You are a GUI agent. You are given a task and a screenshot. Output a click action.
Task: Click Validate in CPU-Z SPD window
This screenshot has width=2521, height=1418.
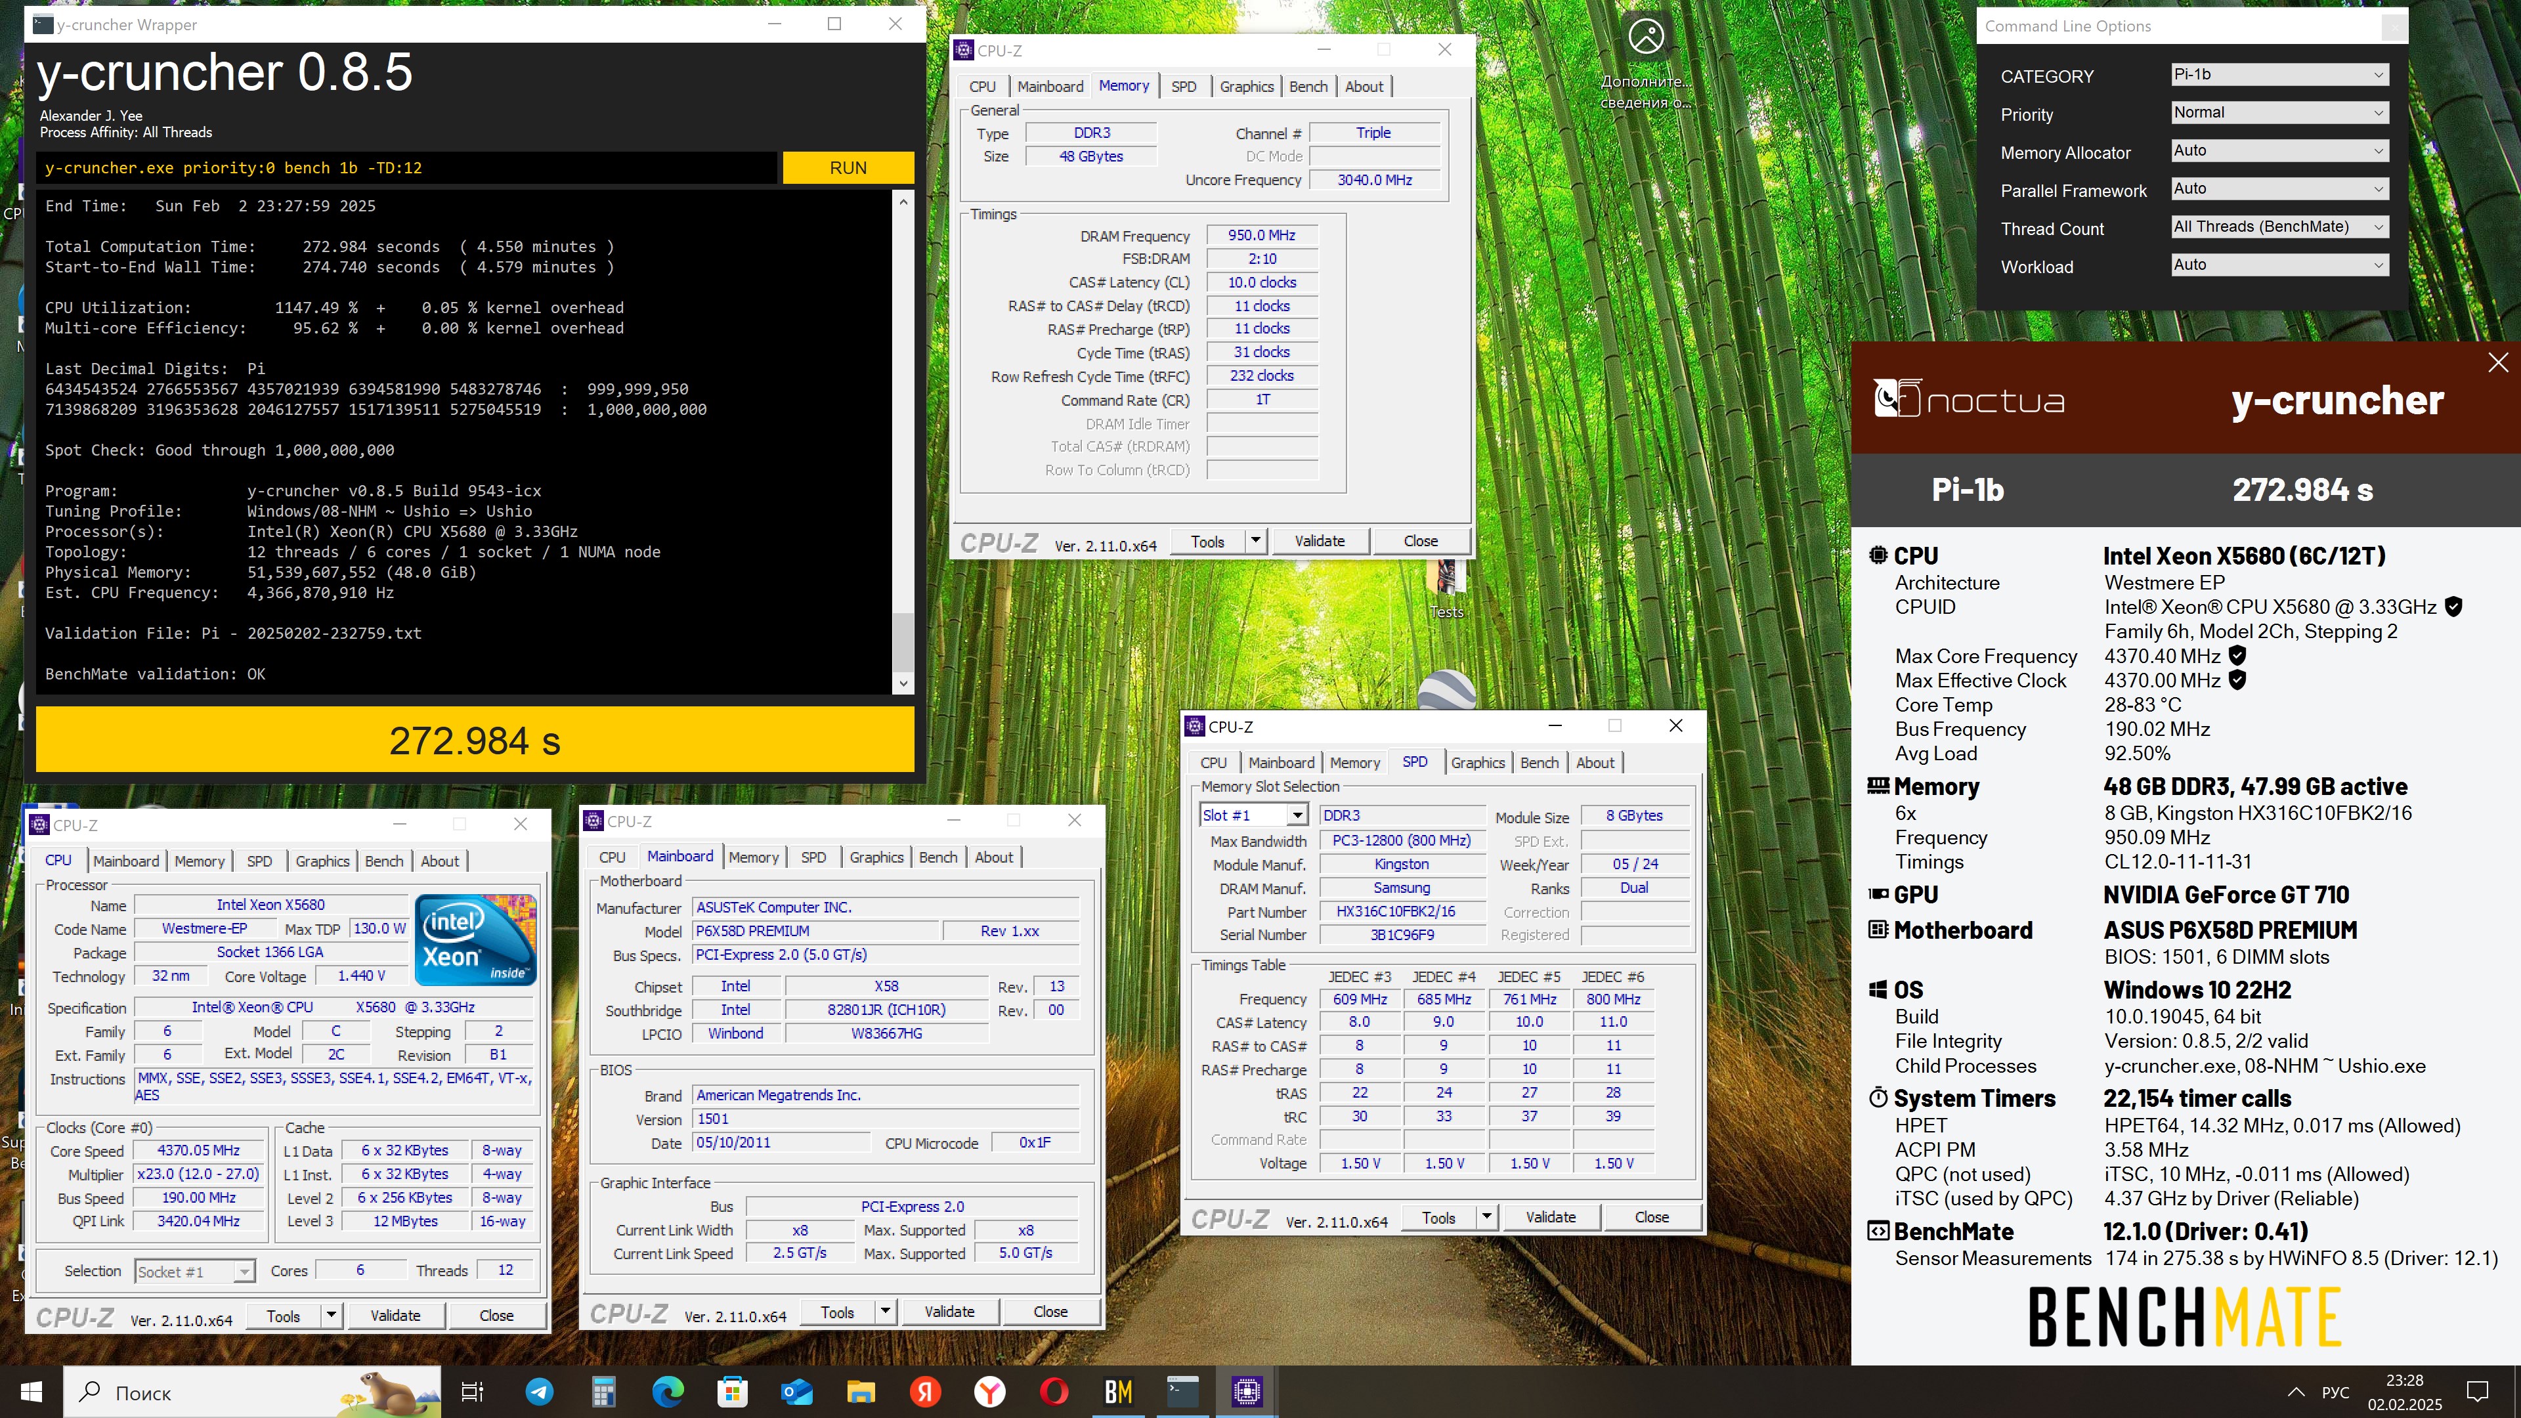1550,1216
